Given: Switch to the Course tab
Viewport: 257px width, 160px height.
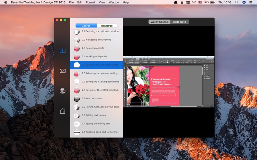Looking at the screenshot, I should pos(86,26).
